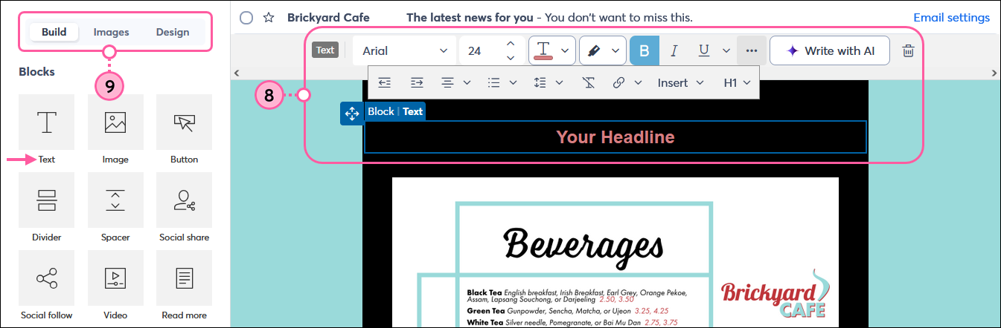Add a Divider block
The image size is (1001, 328).
(47, 200)
